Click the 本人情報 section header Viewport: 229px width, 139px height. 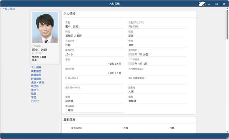(69, 14)
